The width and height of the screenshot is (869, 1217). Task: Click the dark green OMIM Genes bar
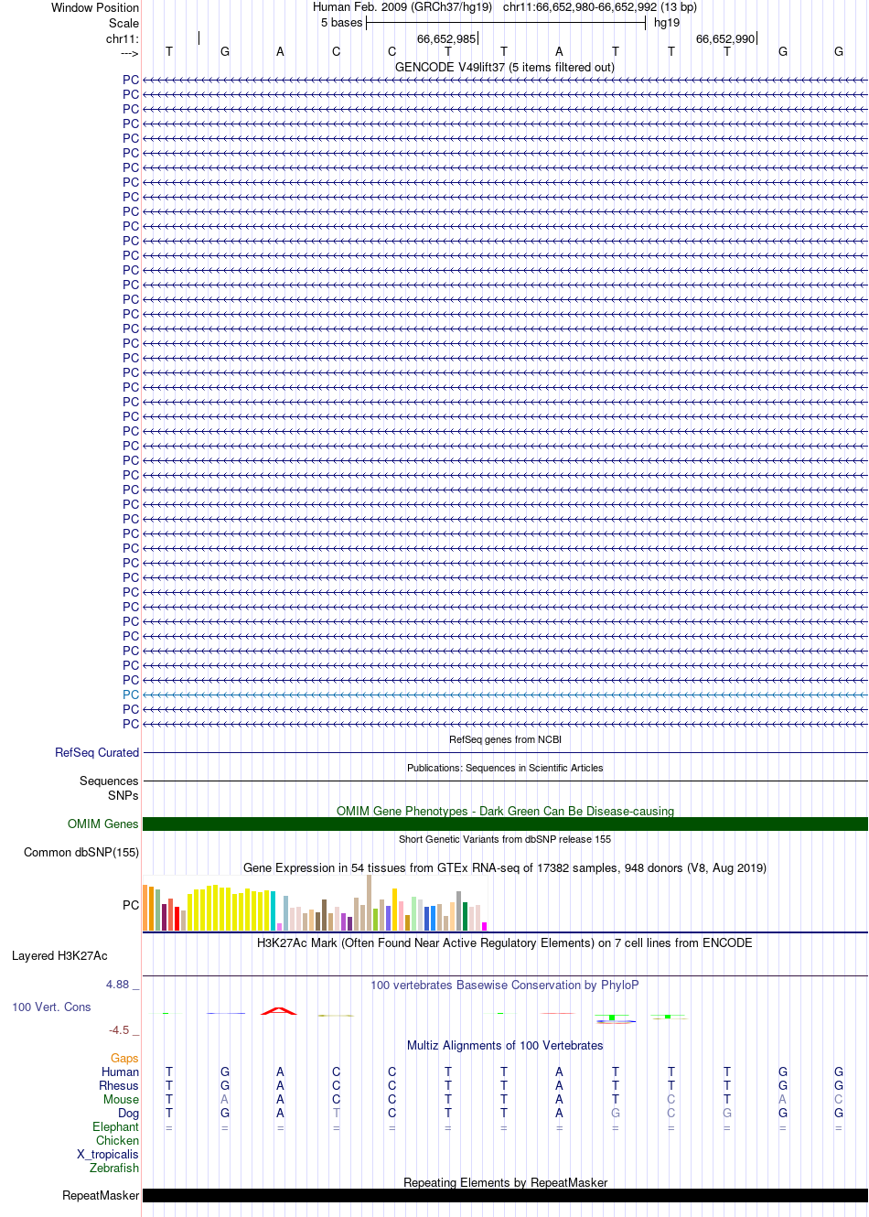click(505, 824)
